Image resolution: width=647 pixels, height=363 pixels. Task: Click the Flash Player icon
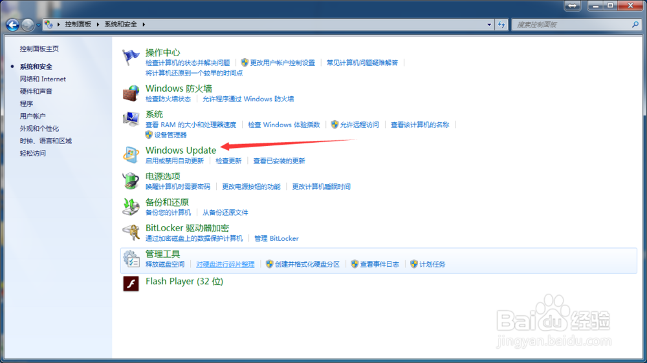coord(131,284)
